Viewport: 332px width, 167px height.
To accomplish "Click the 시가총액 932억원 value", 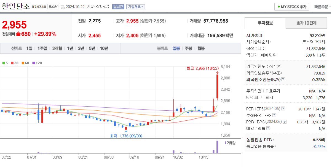I will tap(317, 35).
